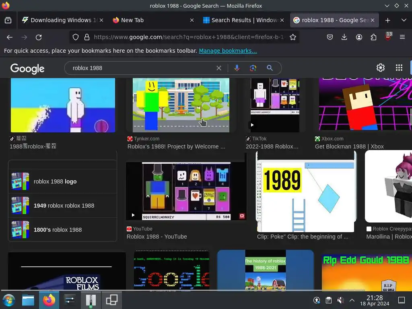Open Google quick settings gear
This screenshot has height=309, width=412.
[x=381, y=68]
